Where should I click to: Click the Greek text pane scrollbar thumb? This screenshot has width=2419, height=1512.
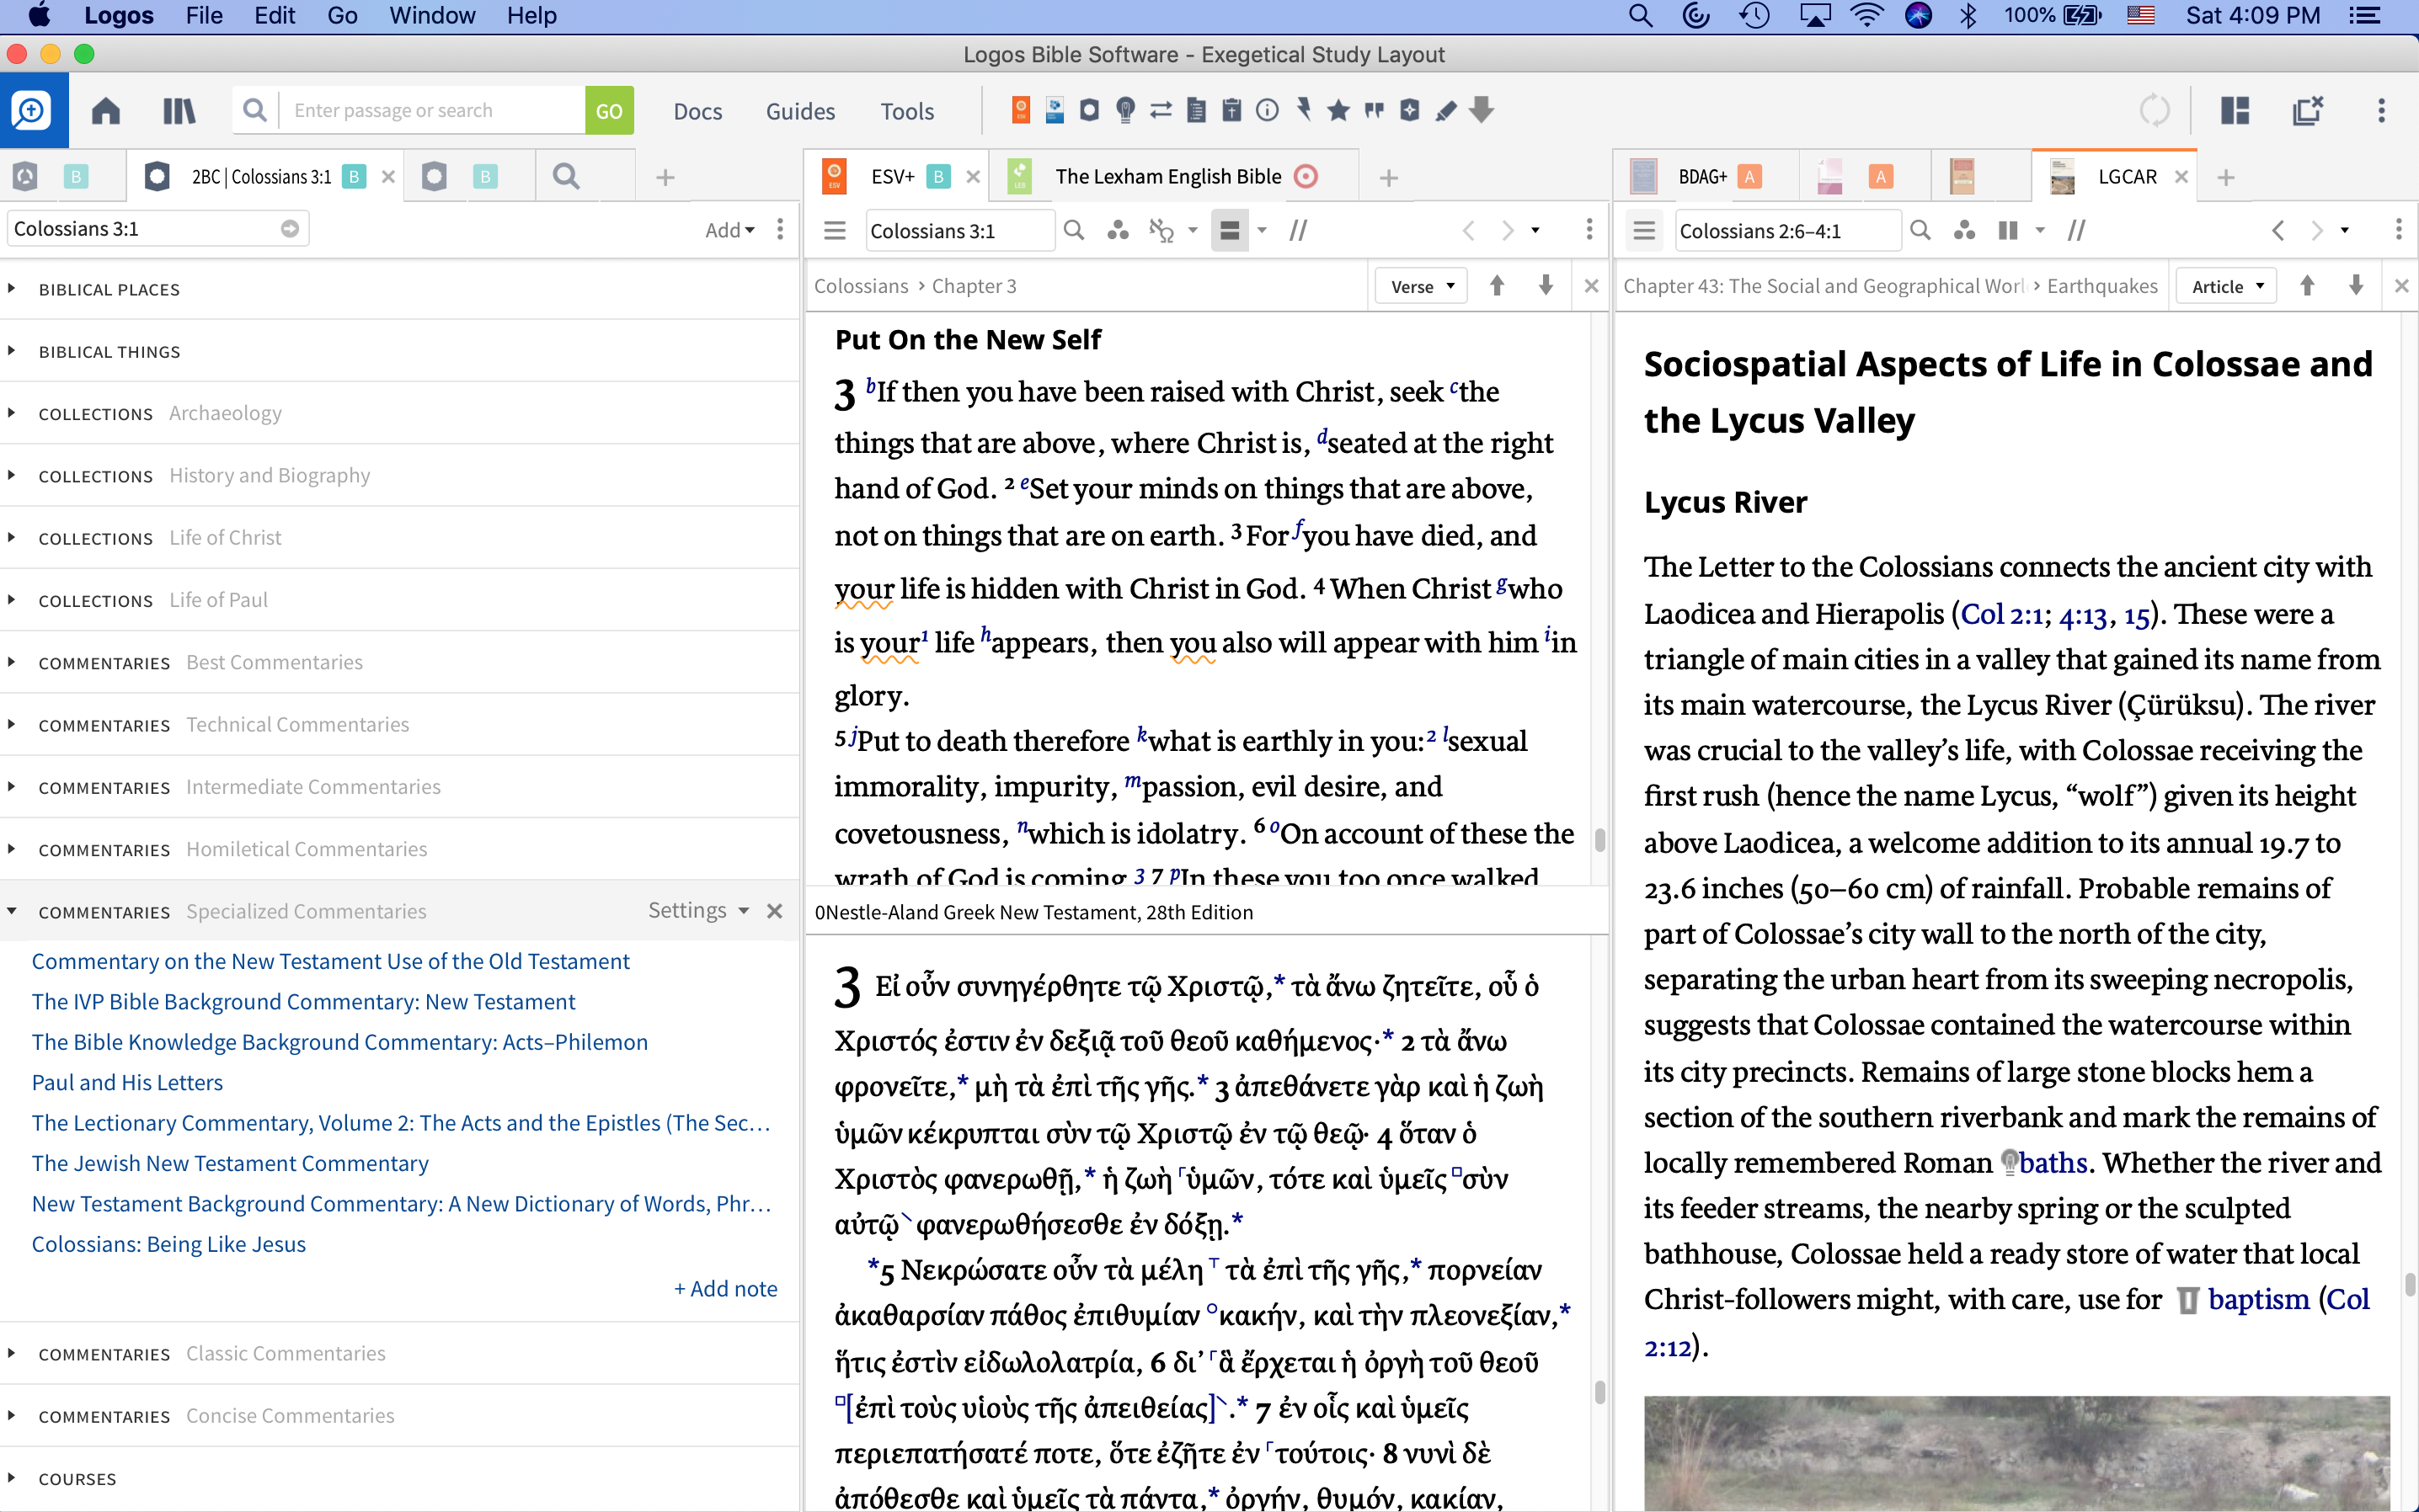coord(1599,1392)
